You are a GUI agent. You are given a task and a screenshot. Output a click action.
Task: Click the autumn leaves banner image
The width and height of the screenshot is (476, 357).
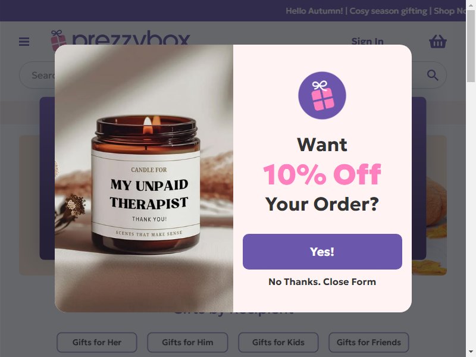click(429, 205)
